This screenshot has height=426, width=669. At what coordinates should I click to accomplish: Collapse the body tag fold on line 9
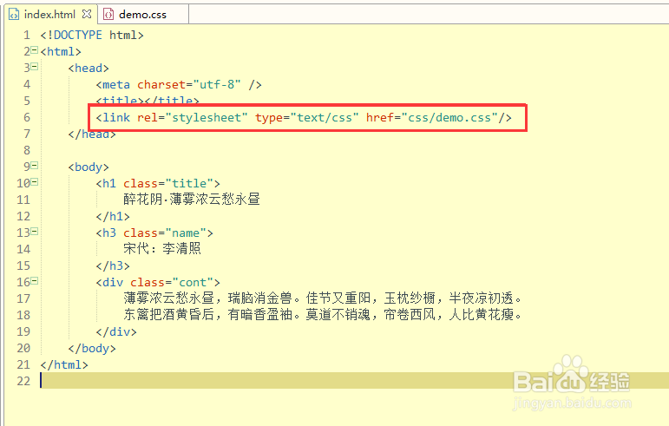[35, 166]
